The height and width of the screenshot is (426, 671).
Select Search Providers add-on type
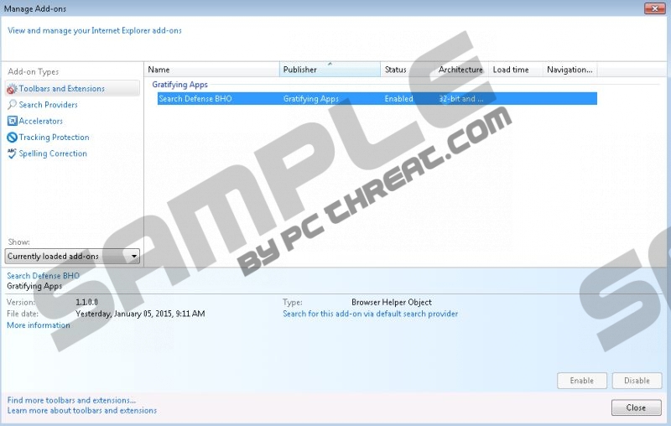48,105
